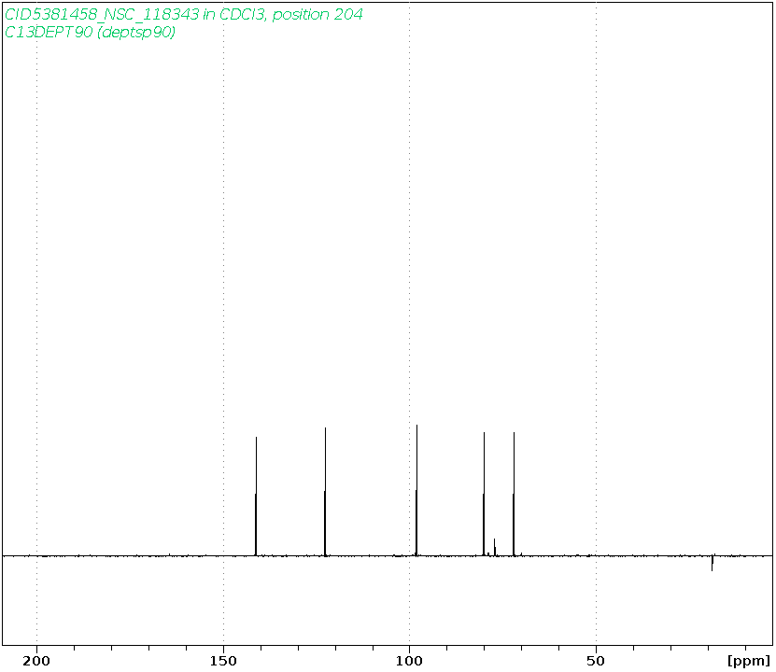Click the tall peak near 141 ppm
The image size is (776, 672).
256,496
